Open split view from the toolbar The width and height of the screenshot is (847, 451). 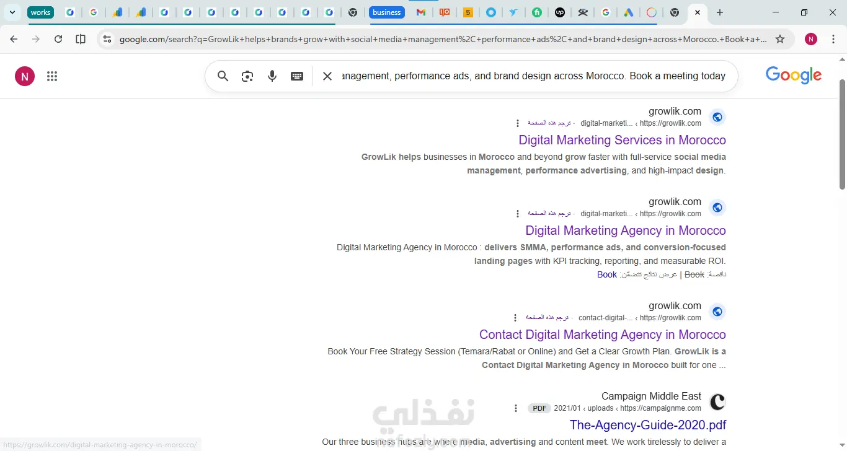[81, 39]
